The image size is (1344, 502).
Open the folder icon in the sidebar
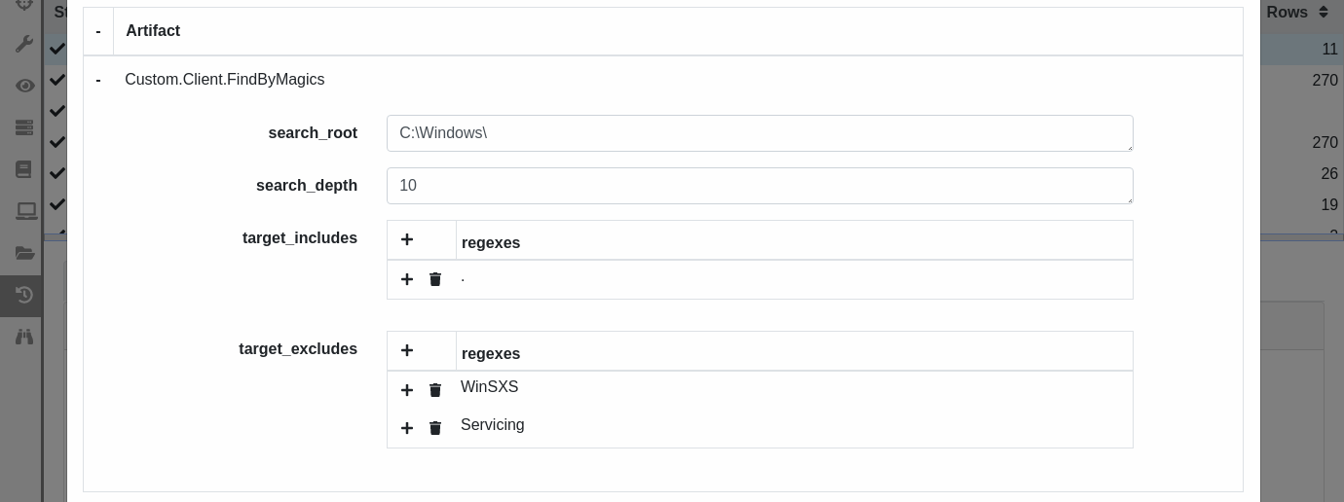point(24,253)
